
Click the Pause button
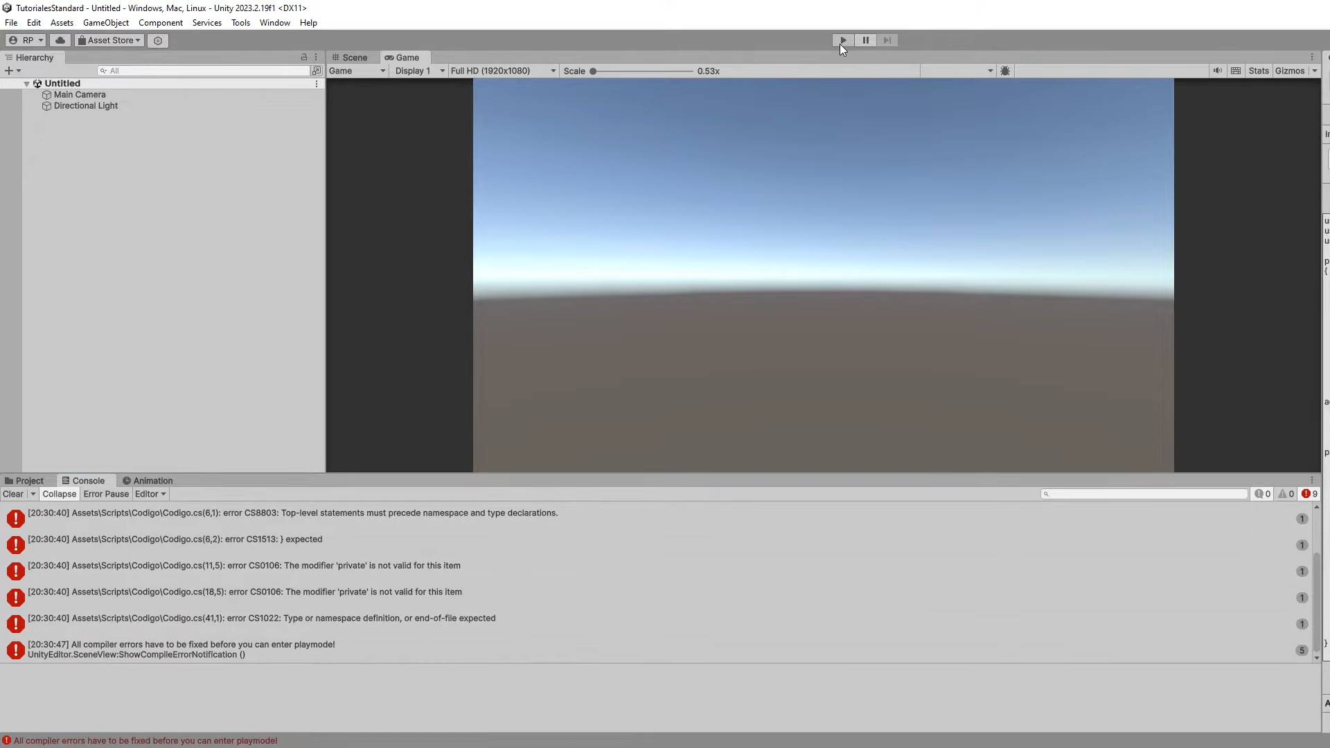[x=865, y=40]
